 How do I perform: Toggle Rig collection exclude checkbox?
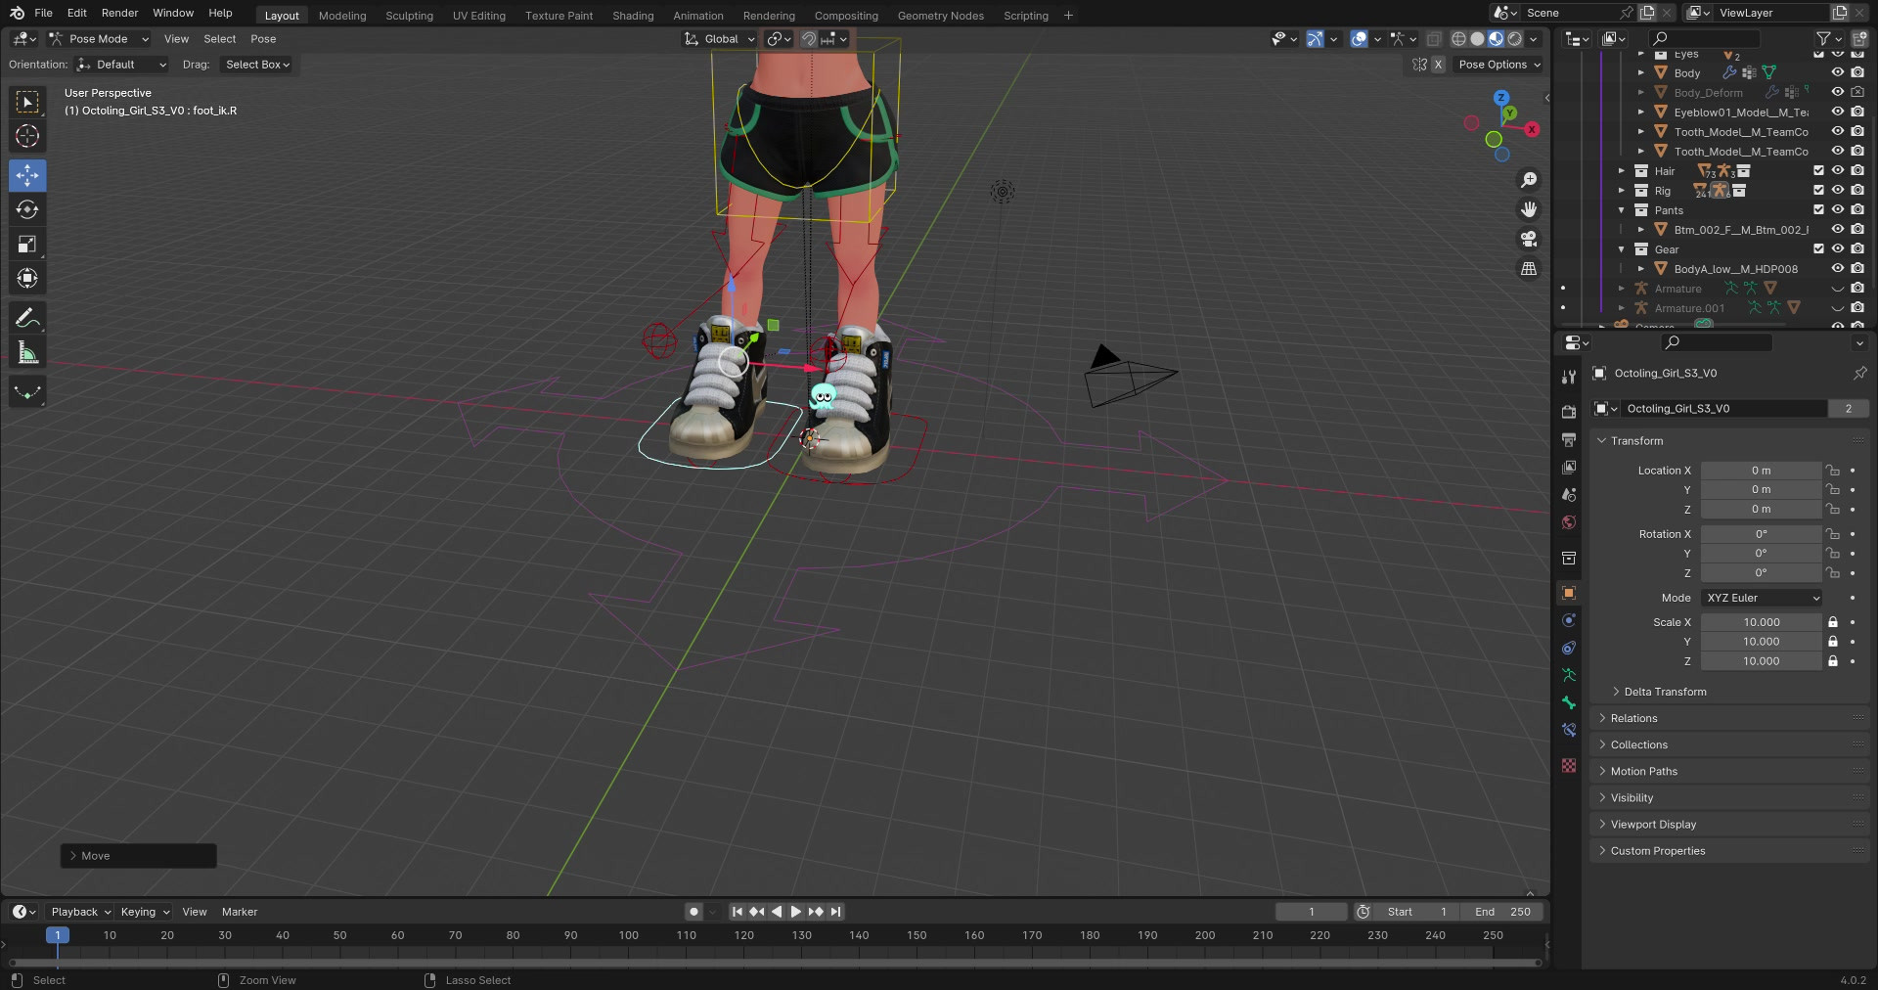point(1818,191)
